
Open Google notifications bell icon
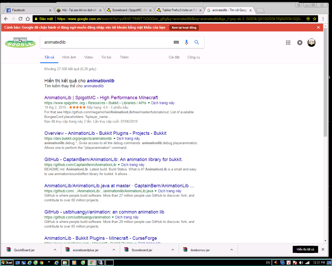coord(300,43)
